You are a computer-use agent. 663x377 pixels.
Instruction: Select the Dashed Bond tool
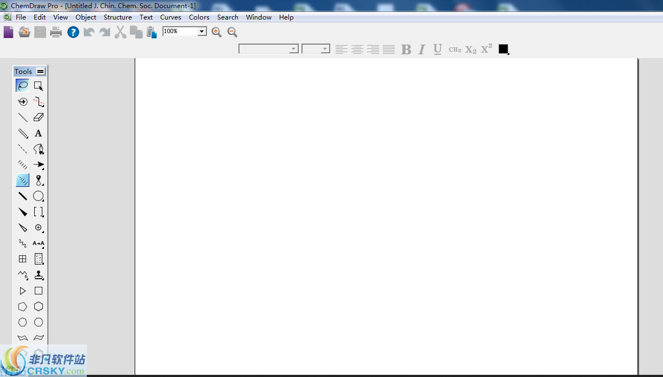click(22, 149)
